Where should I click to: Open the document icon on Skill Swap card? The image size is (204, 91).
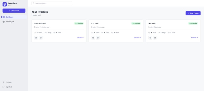(x=150, y=38)
